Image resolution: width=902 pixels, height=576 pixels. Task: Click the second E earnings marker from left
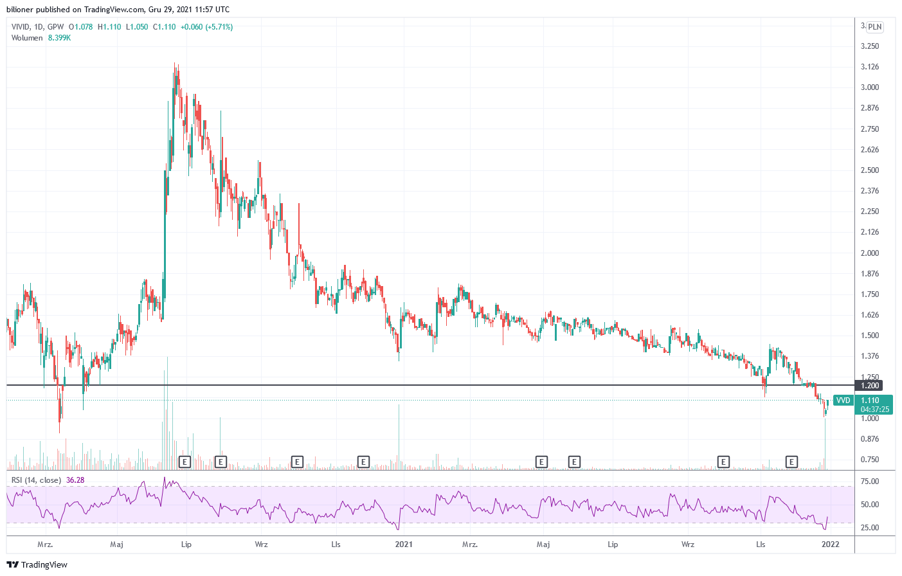221,462
